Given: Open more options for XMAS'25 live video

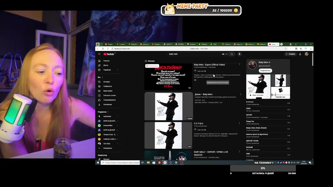Looking at the screenshot, I should pyautogui.click(x=239, y=152).
